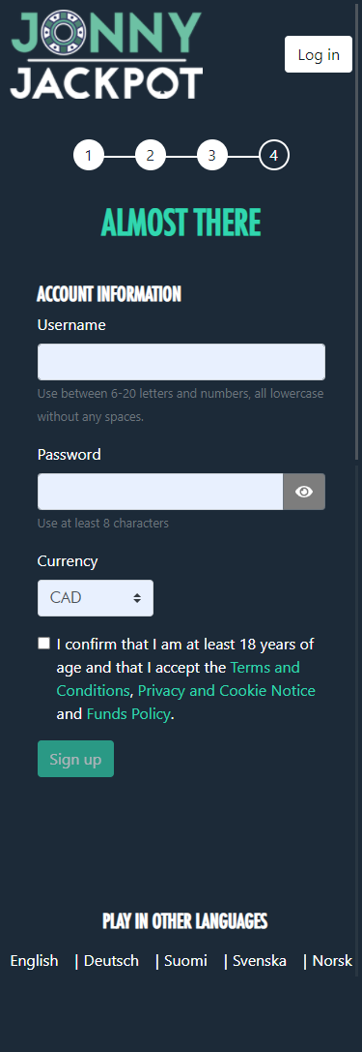Select the step 4 circle
The width and height of the screenshot is (362, 1052).
click(x=274, y=157)
